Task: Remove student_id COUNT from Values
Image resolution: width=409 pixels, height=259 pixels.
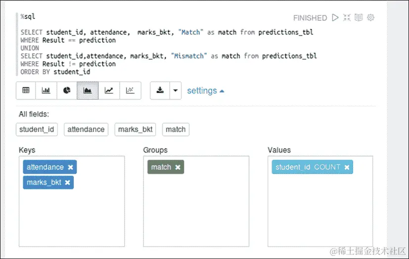Action: (x=347, y=167)
